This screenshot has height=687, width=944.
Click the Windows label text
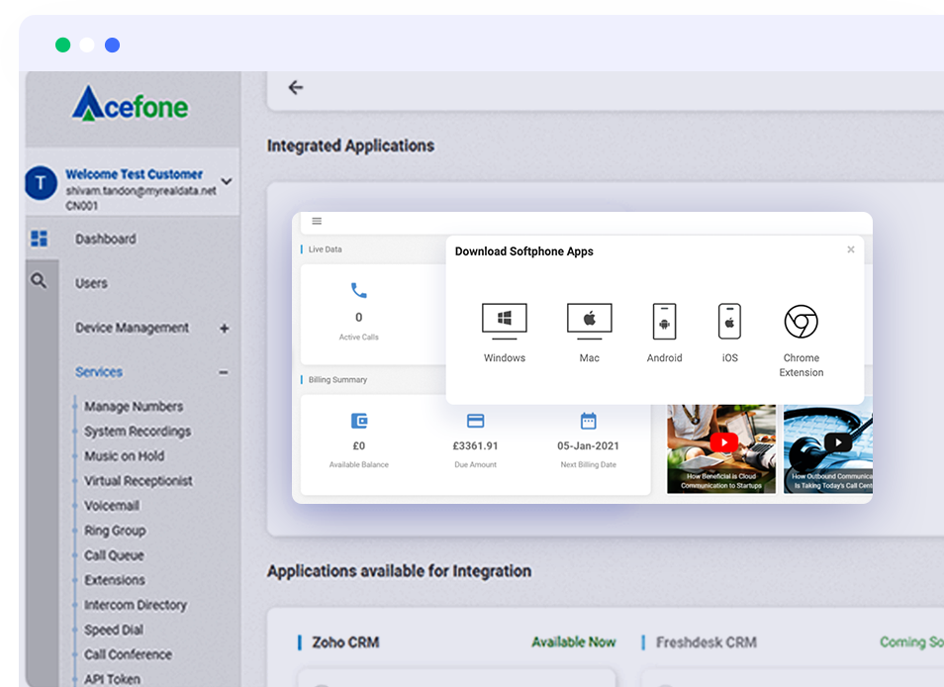505,357
